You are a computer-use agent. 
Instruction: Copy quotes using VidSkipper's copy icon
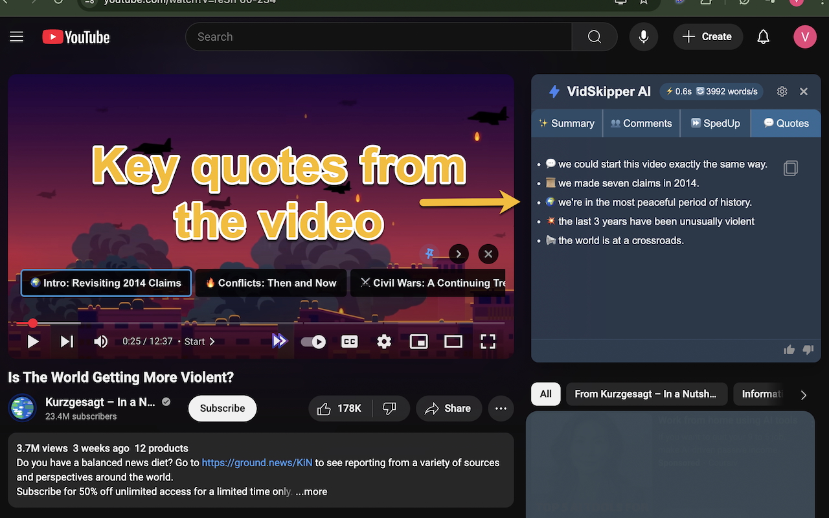coord(791,168)
